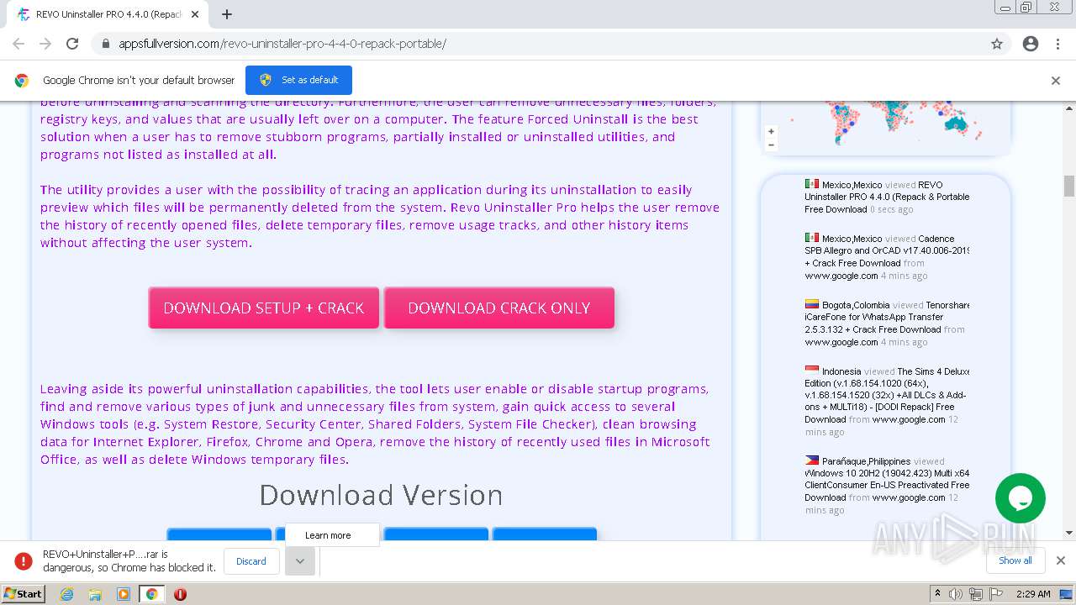Click the Mexico flag beside the REVO visitor entry
Viewport: 1076px width, 605px height.
[812, 184]
